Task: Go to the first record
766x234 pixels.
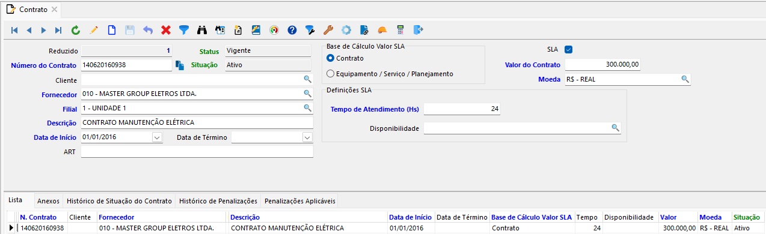Action: tap(14, 29)
